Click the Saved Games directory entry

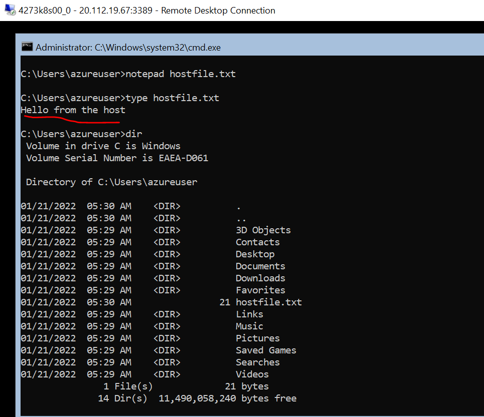click(266, 350)
